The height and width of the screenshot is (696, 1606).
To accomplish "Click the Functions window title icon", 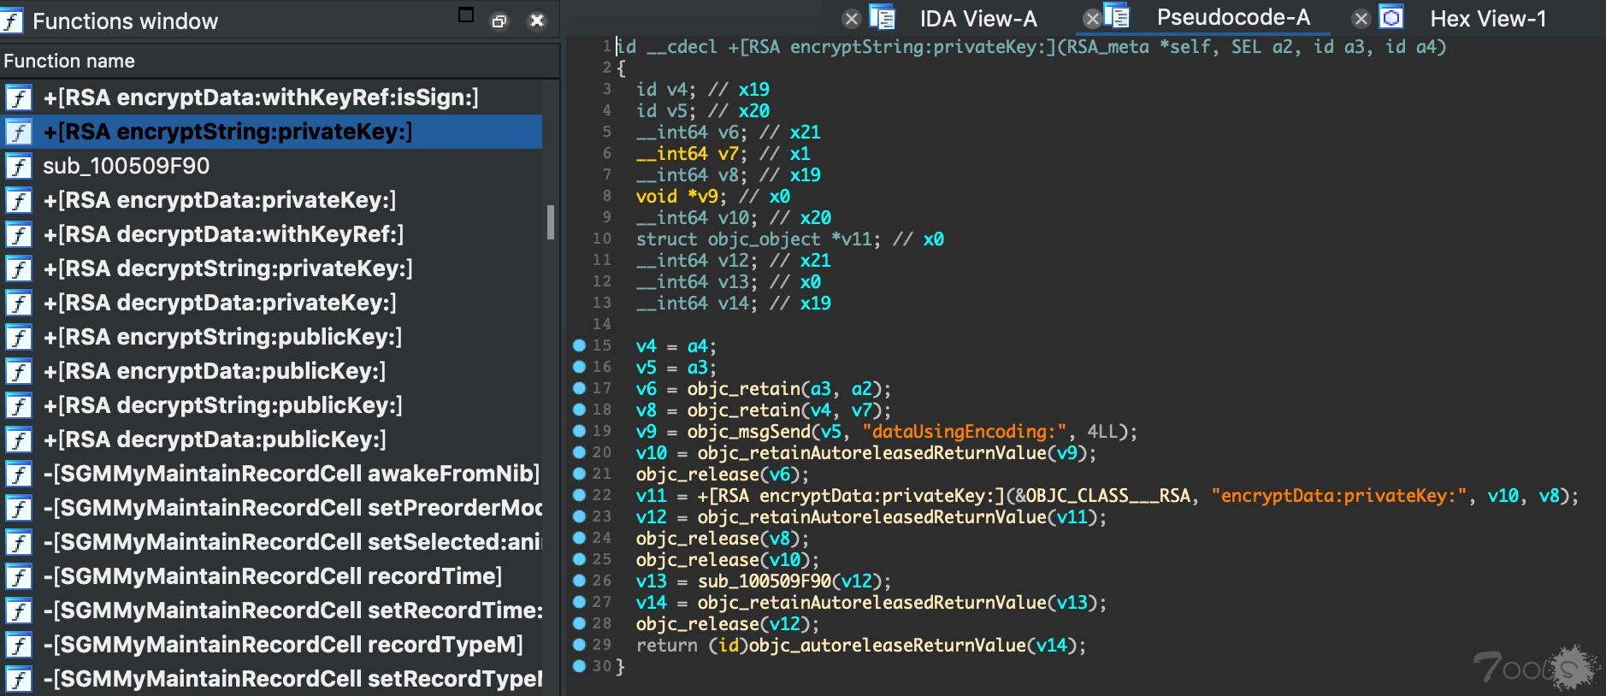I will pos(11,21).
